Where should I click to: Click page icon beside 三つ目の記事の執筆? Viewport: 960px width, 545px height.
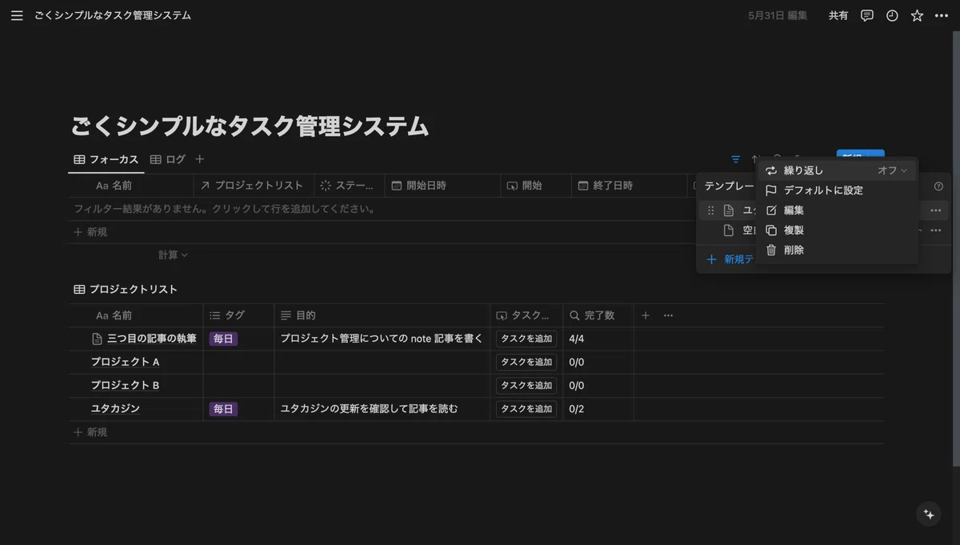[98, 339]
